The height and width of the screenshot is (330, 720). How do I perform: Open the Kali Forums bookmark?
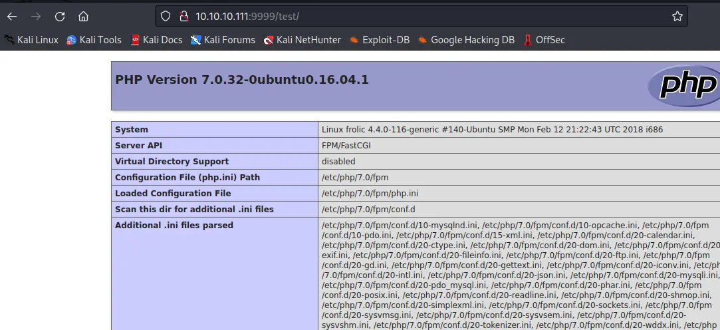tap(223, 40)
